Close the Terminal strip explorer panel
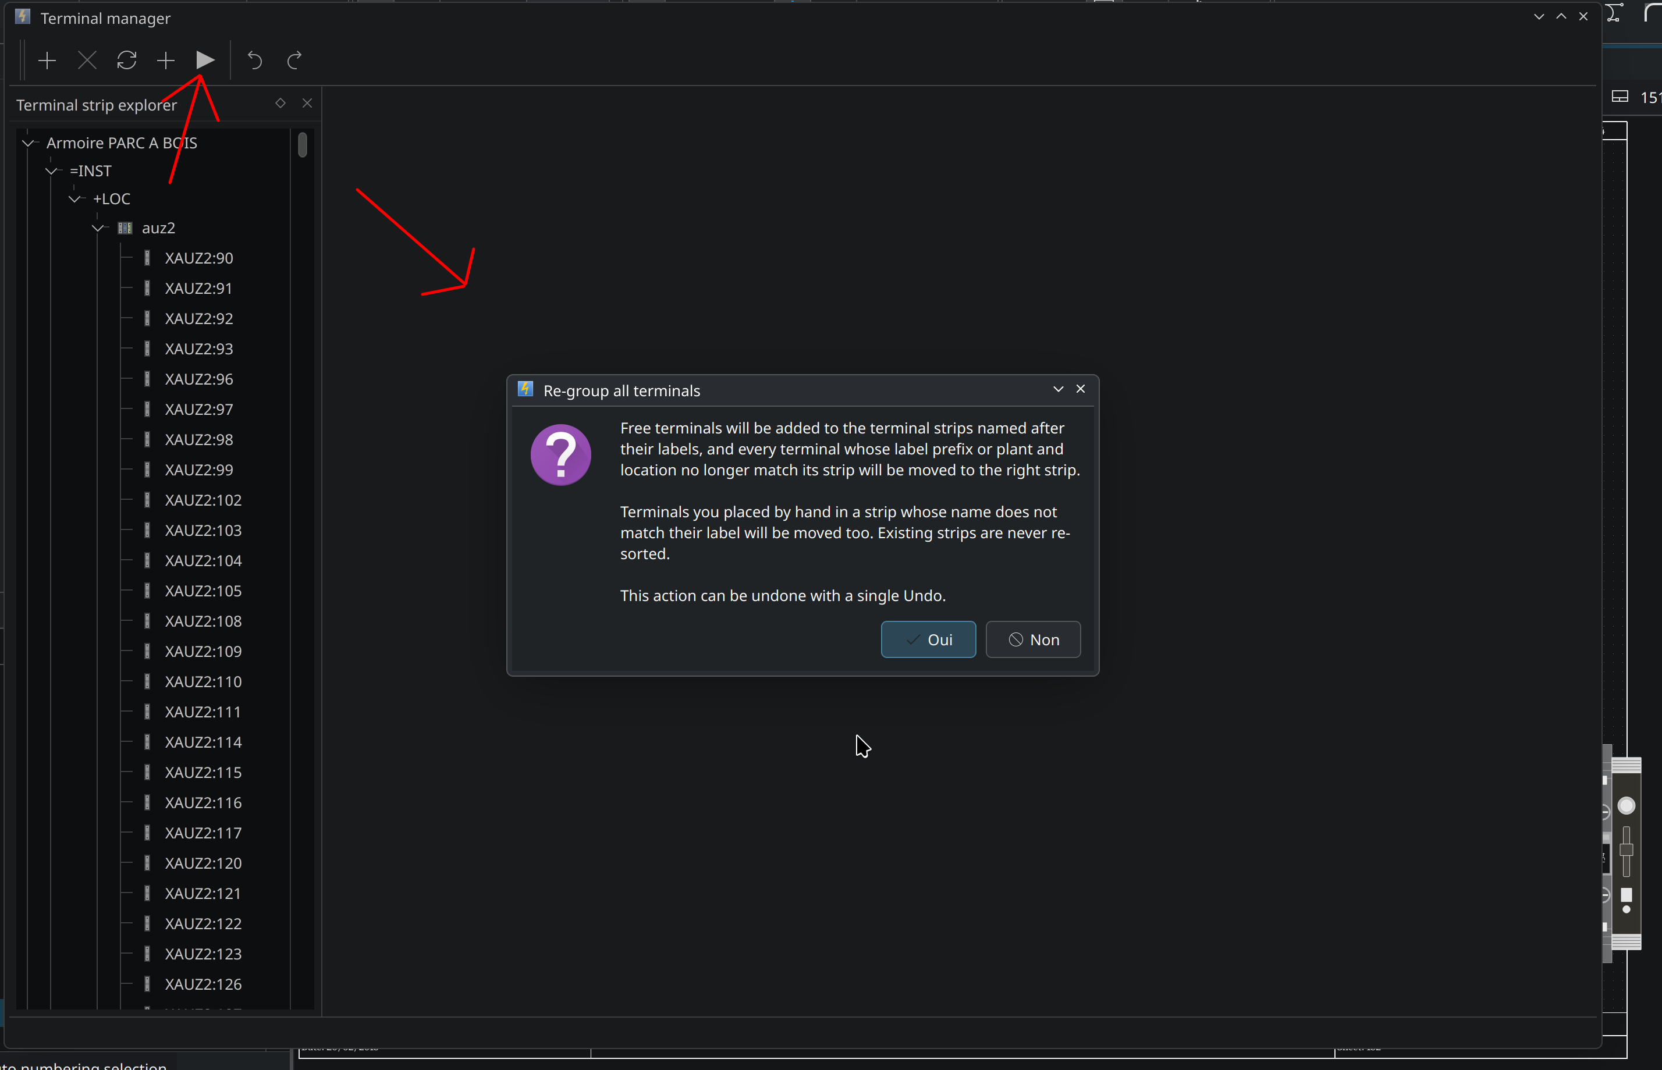The image size is (1662, 1070). click(x=307, y=103)
